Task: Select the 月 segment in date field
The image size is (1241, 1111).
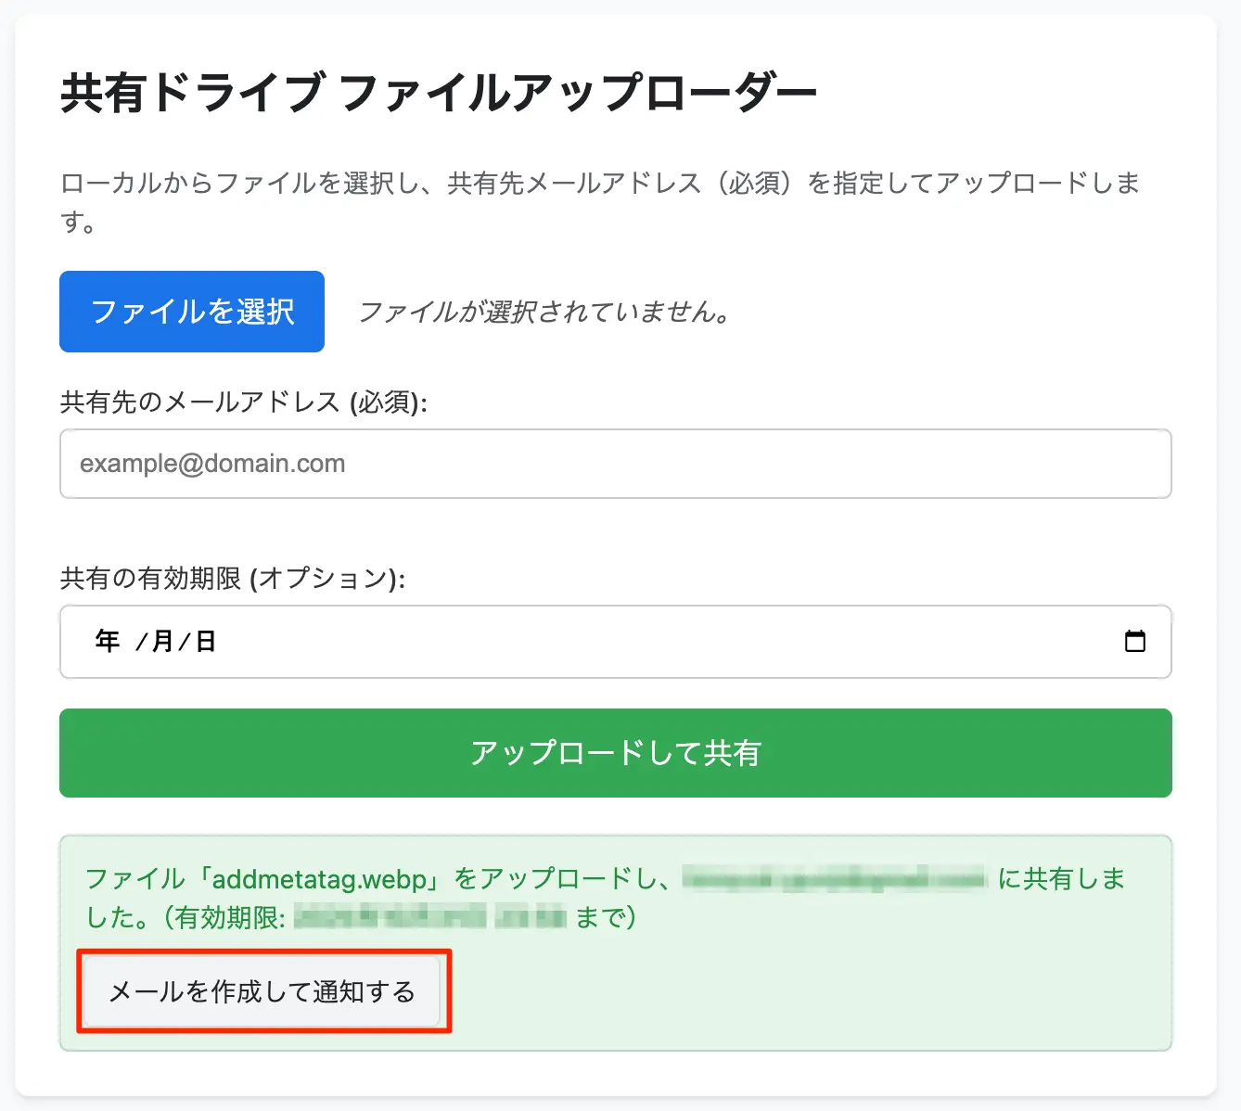Action: [x=162, y=641]
